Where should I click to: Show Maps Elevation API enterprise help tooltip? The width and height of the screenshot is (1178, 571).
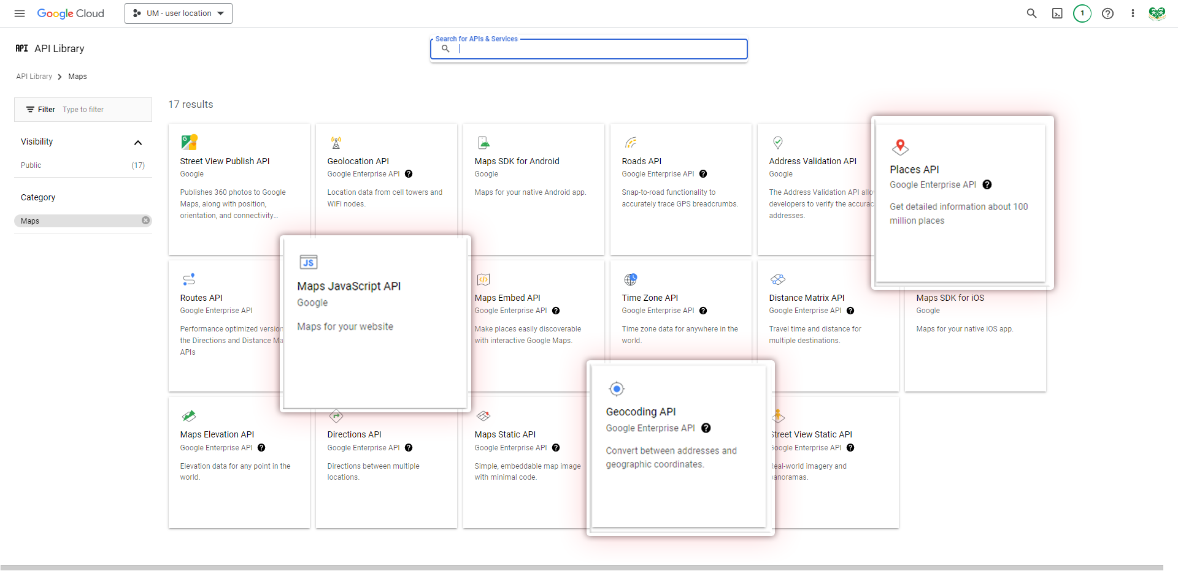point(261,448)
